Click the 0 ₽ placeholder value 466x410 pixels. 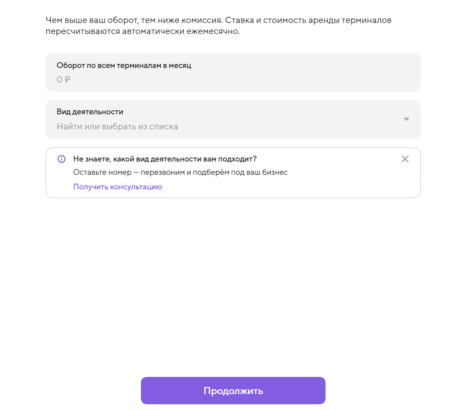click(x=63, y=79)
